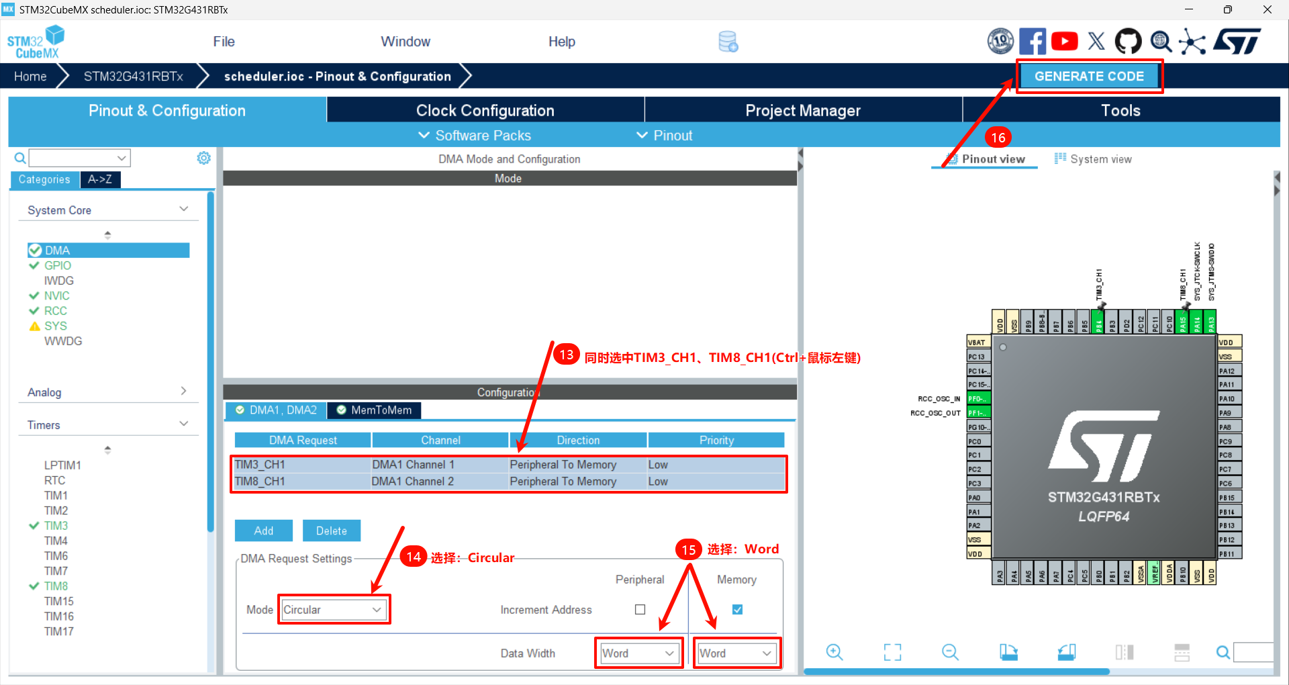Open the Peripheral data width Word dropdown

(x=638, y=653)
